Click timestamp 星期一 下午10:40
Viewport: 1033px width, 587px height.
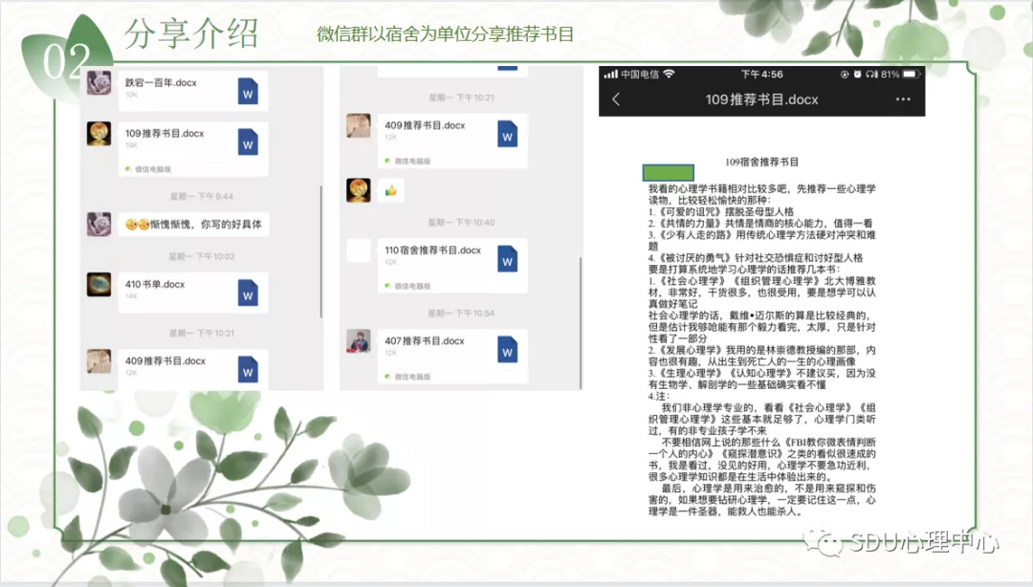coord(461,222)
